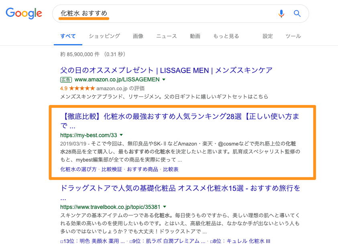
Task: Jump to 化粧水の選び方 sitelink
Action: [x=78, y=169]
